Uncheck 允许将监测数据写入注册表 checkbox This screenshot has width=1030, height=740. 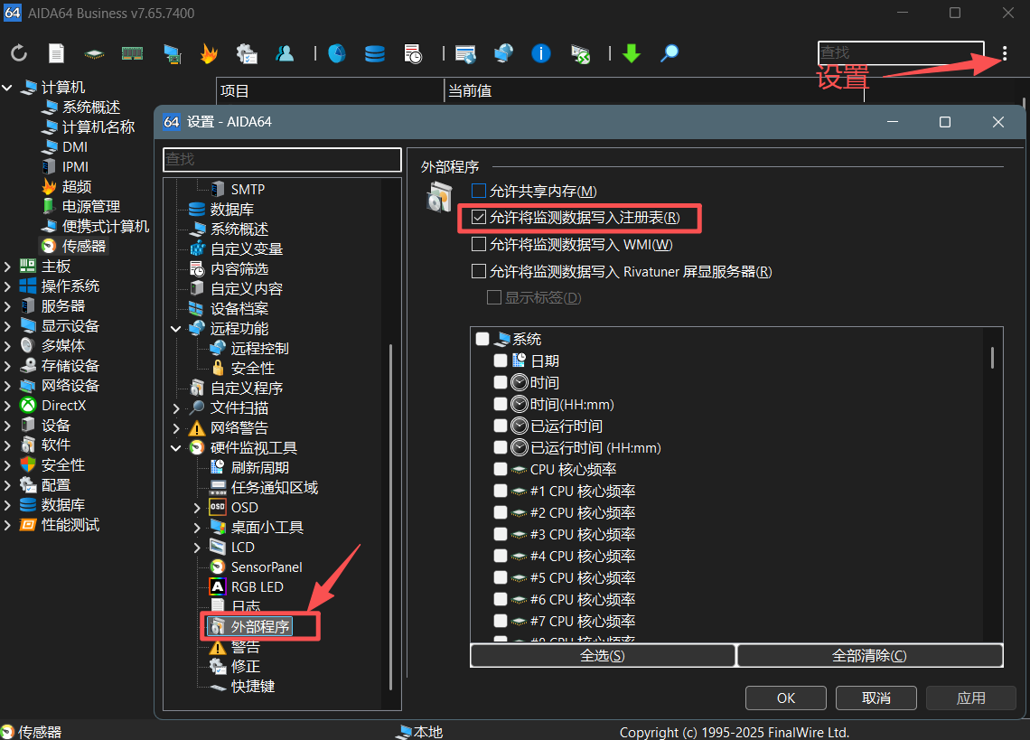[x=479, y=218]
